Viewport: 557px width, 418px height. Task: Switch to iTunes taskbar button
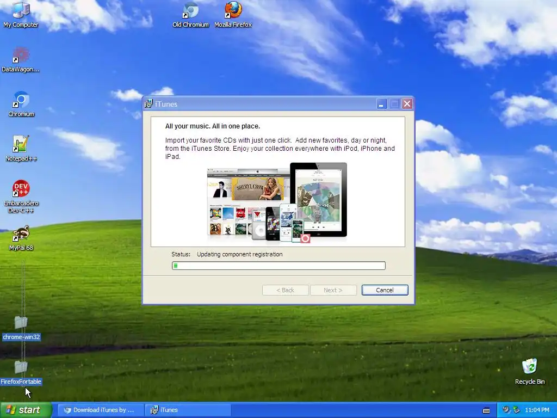pos(188,410)
